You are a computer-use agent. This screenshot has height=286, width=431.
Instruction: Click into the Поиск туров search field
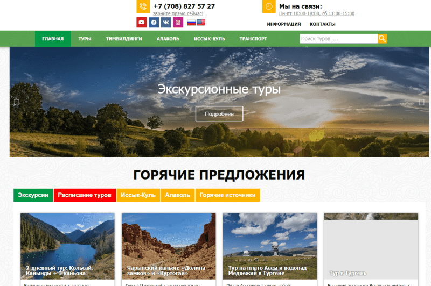(339, 39)
